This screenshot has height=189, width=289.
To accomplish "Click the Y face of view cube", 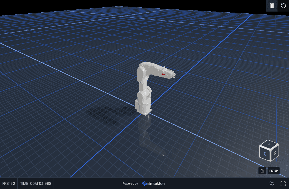I will tap(270, 144).
